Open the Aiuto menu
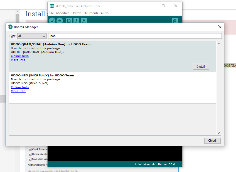236x172 pixels. 104,13
